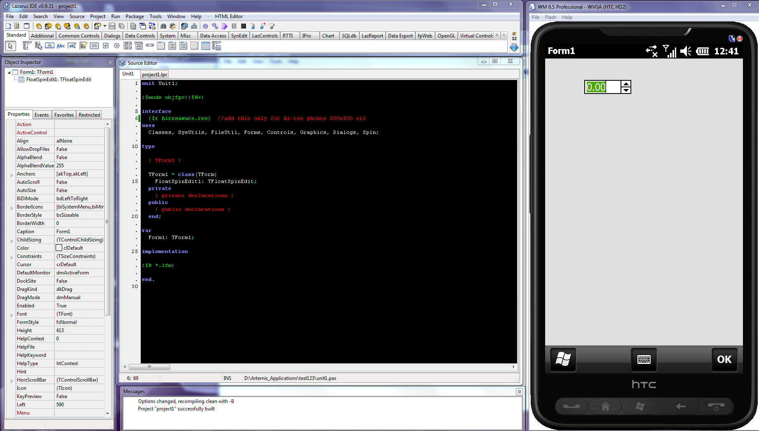The width and height of the screenshot is (759, 431).
Task: Click the phone's Back arrow hardware button
Action: click(681, 407)
